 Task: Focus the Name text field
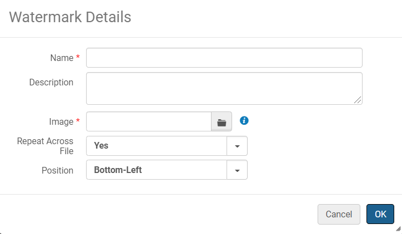pos(224,58)
